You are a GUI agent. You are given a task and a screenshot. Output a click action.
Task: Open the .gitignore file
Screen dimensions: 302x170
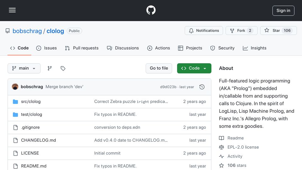coord(31,127)
